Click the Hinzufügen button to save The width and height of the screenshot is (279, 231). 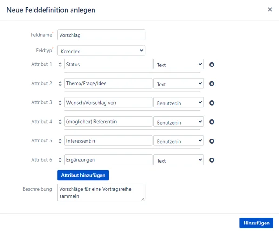point(256,223)
